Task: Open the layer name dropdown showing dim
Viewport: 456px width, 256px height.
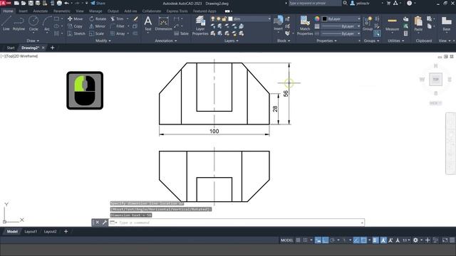Action: pos(241,19)
